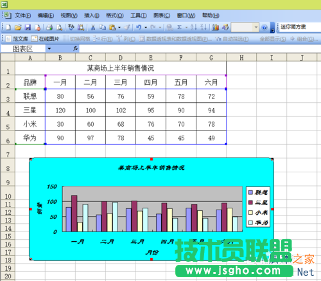Click the 范文库 button
The image size is (321, 281).
point(17,39)
